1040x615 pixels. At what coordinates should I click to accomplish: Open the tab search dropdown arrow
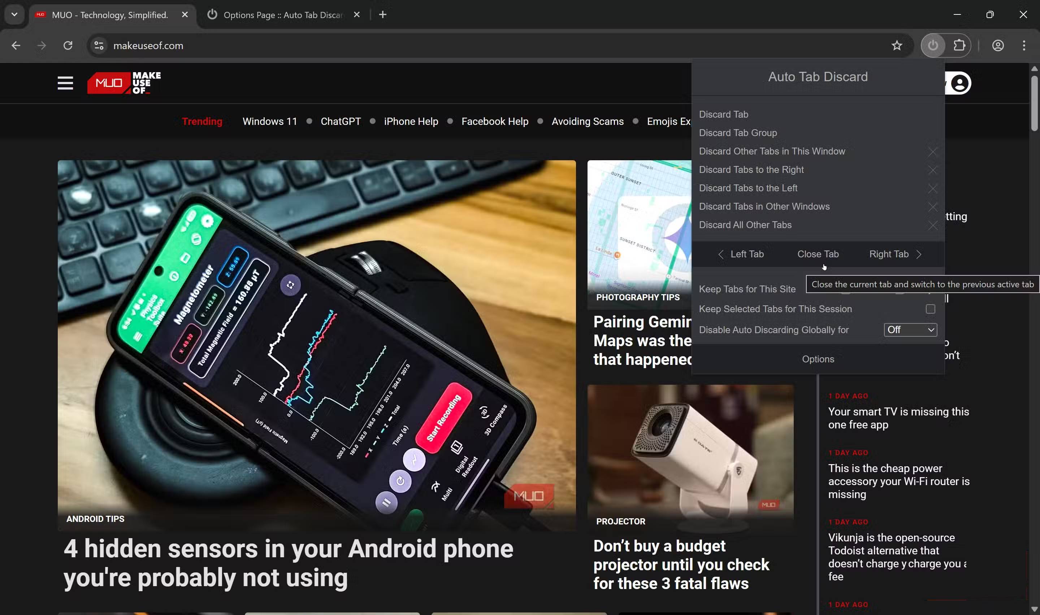pyautogui.click(x=14, y=14)
